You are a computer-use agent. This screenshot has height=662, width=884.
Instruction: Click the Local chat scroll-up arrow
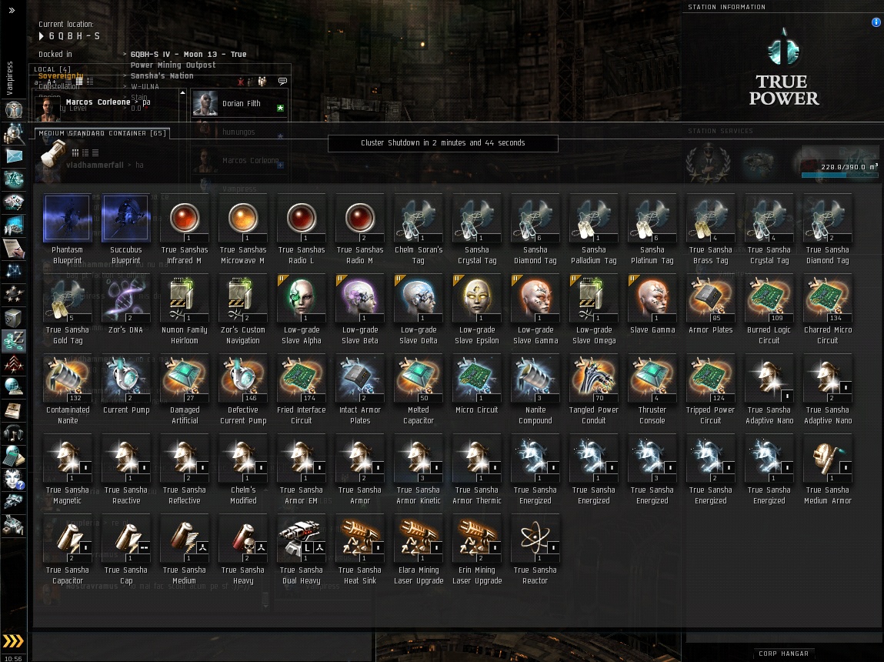pos(182,92)
